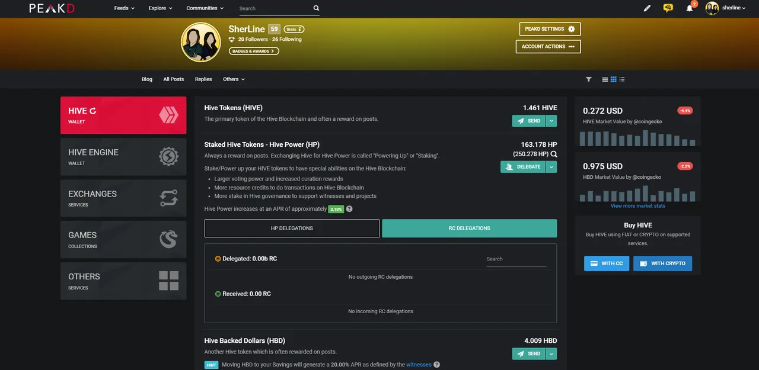This screenshot has width=759, height=370.
Task: Click the RC delegations search field
Action: [x=516, y=259]
